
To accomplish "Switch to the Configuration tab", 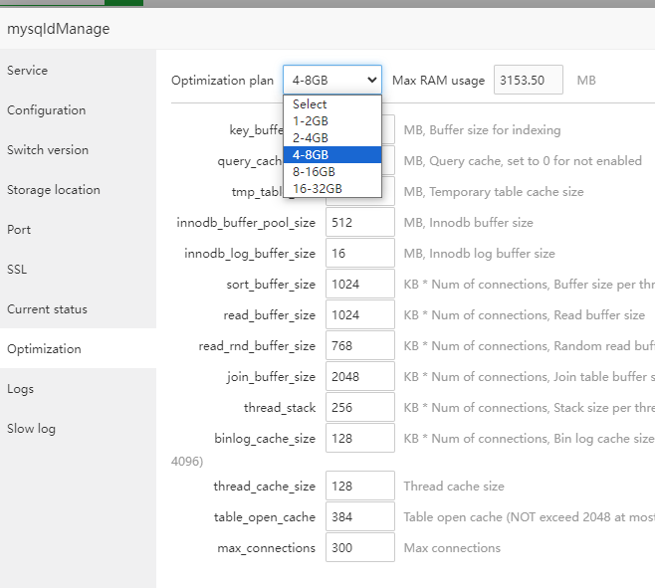I will tap(47, 110).
